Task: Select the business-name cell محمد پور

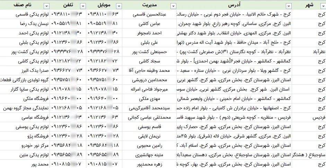Action: pos(25,165)
